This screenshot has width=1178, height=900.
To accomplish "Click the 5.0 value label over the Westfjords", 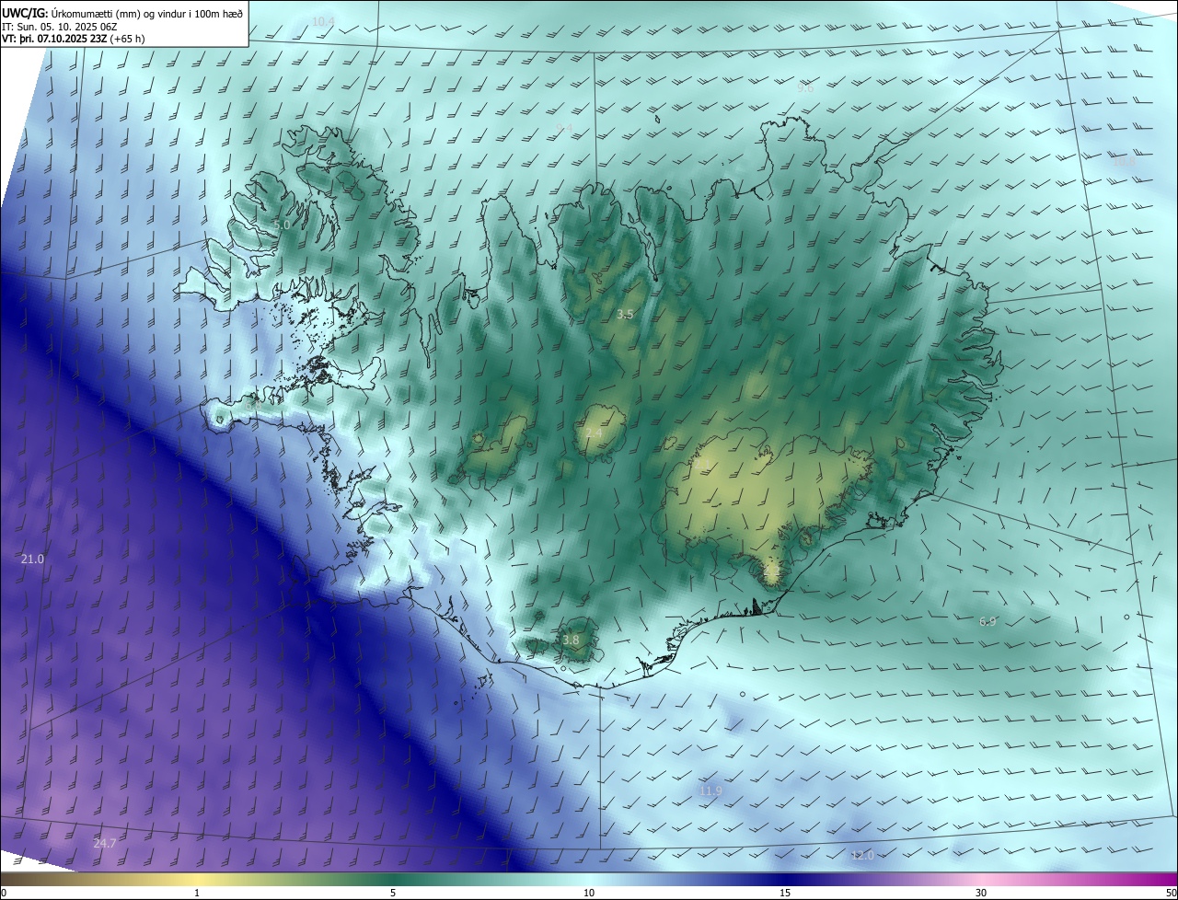I will pyautogui.click(x=282, y=225).
